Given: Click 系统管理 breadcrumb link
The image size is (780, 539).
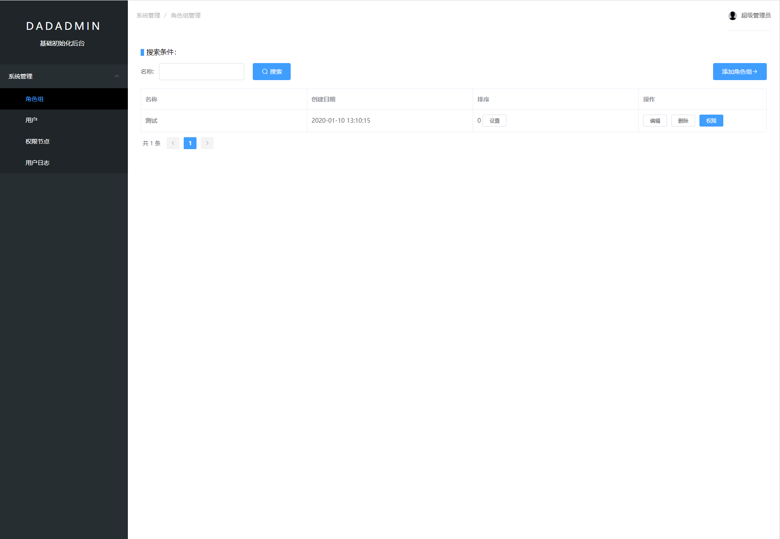Looking at the screenshot, I should click(x=148, y=15).
